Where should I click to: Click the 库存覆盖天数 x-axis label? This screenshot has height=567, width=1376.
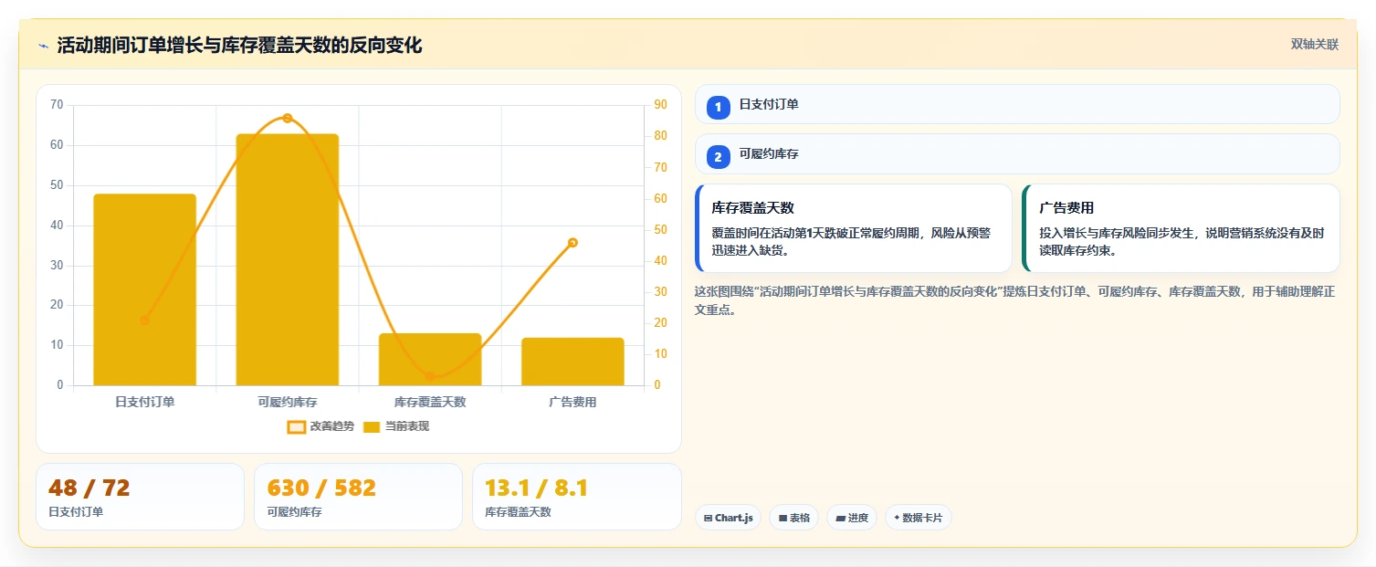430,402
